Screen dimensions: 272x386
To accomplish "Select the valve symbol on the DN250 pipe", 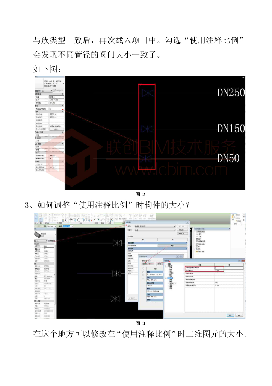I will 148,93.
